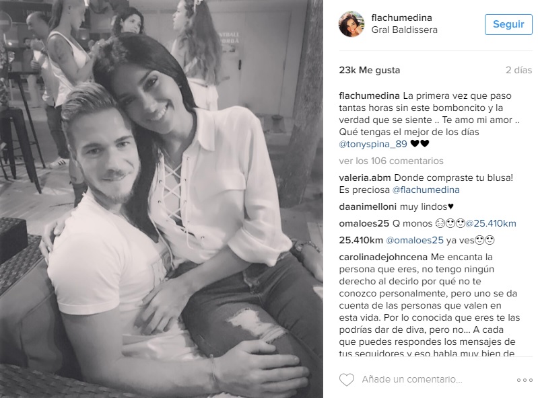Open flachumedina profile picture avatar
Viewport: 538px width, 398px height.
(351, 24)
